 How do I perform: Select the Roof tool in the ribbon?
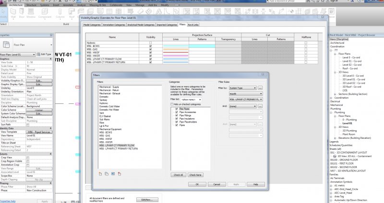[72, 13]
